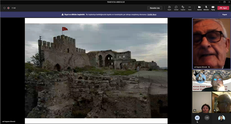Expand the +25 additional participants list
The image size is (231, 124).
click(207, 118)
